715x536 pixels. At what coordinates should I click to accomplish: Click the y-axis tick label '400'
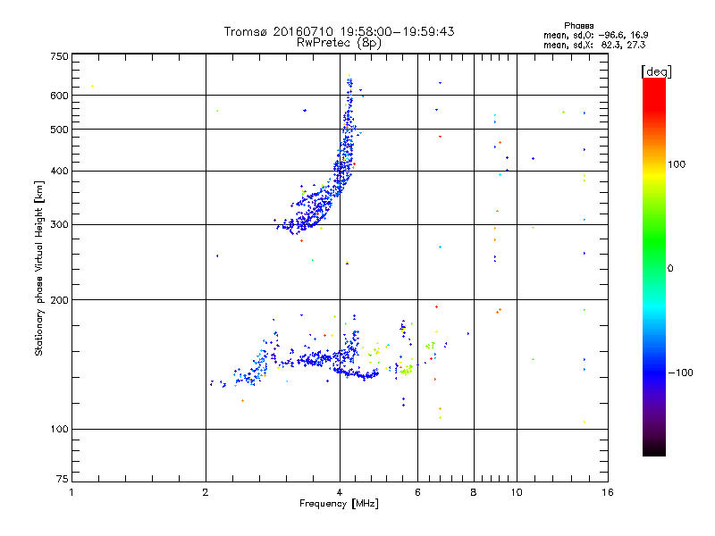click(59, 172)
